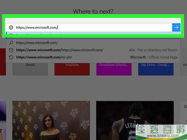Click the Microsoft - Official Home Page label
Viewport: 187px width, 140px height.
[x=154, y=57]
